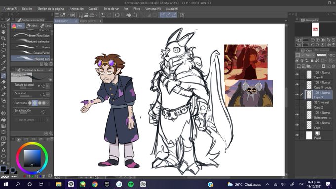Viewport: 336px width, 189px height.
Task: Toggle third snap to grid button
Action: click(x=174, y=15)
